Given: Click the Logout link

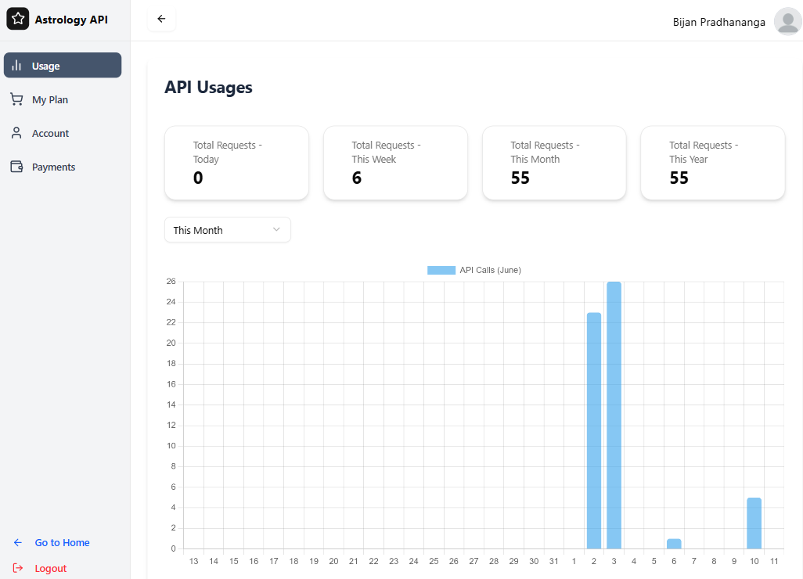Looking at the screenshot, I should [49, 568].
